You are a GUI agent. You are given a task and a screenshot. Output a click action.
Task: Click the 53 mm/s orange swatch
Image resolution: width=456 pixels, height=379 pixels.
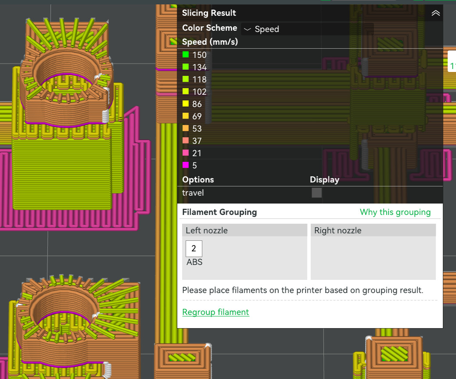[186, 128]
